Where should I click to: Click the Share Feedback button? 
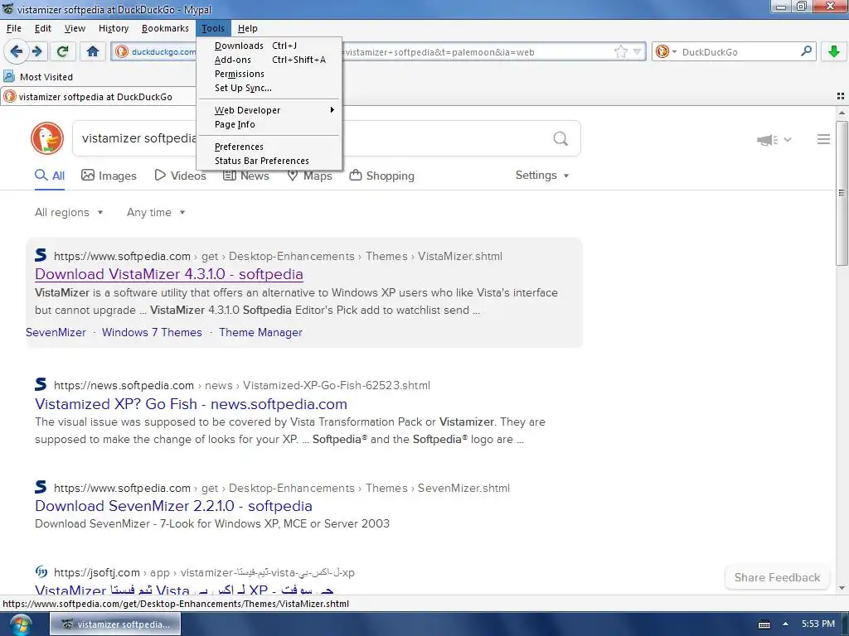point(777,577)
